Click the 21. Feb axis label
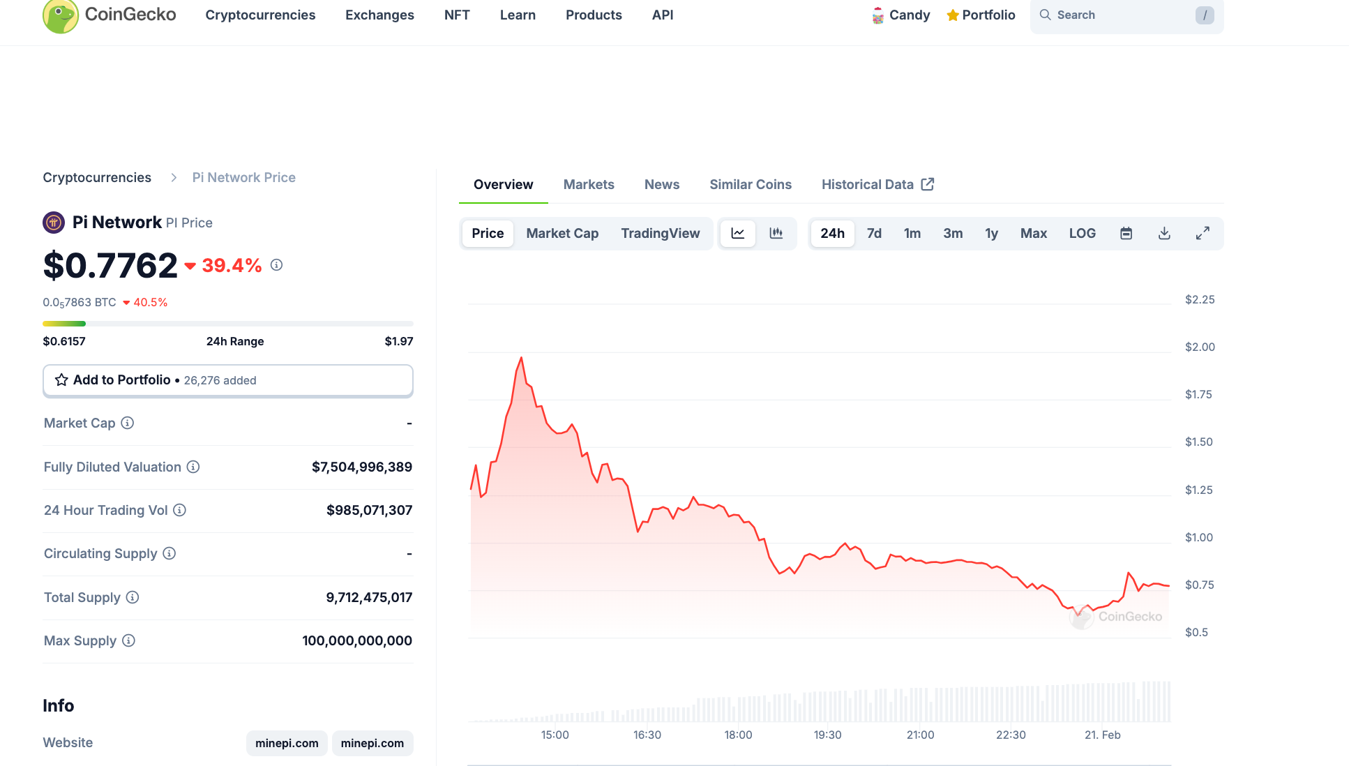The height and width of the screenshot is (766, 1349). 1102,735
